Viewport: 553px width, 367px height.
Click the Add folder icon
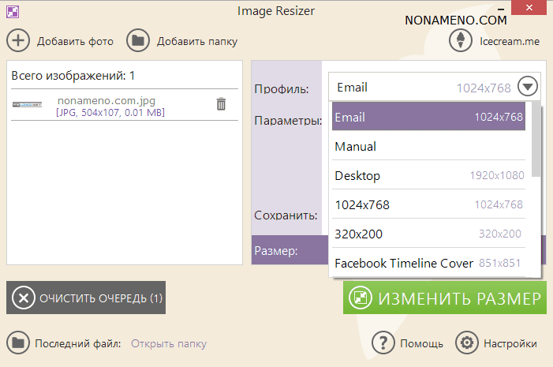[x=138, y=40]
